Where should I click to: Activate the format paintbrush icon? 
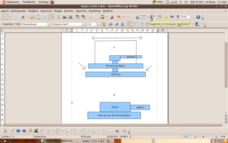pyautogui.click(x=111, y=17)
